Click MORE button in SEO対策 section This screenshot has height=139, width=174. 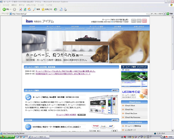[x=115, y=120]
